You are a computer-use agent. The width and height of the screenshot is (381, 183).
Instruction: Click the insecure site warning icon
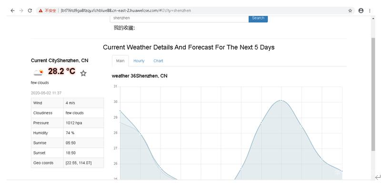pos(41,10)
